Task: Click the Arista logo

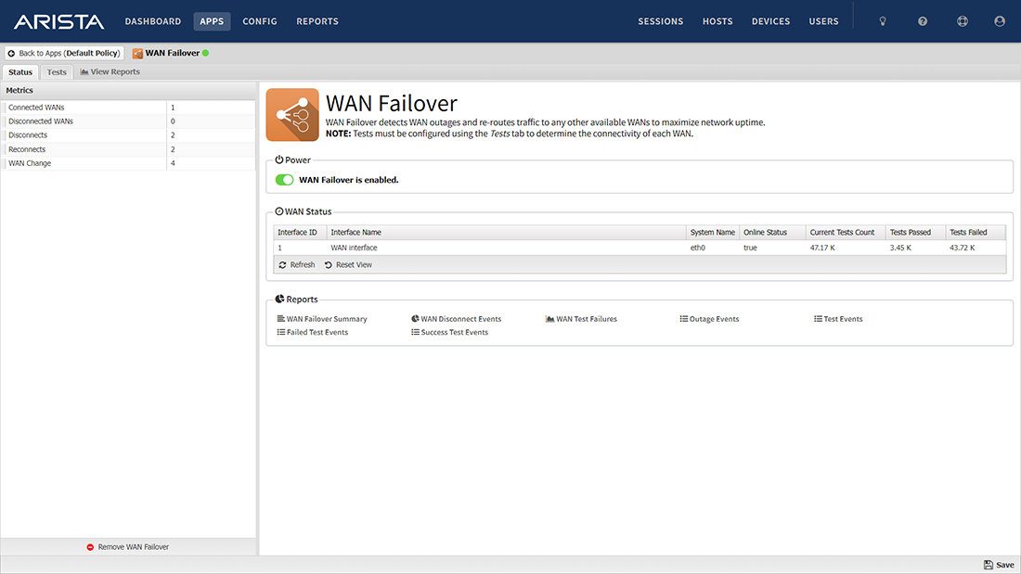Action: [58, 21]
